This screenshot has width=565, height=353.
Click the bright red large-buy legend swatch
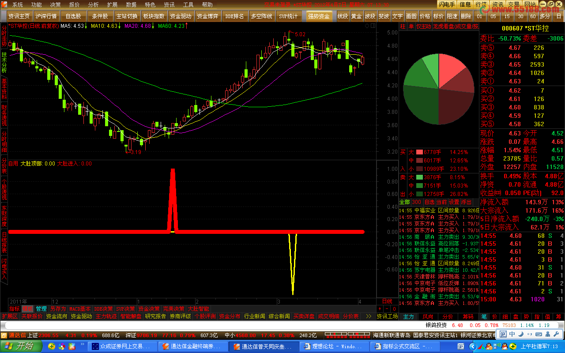click(x=420, y=152)
